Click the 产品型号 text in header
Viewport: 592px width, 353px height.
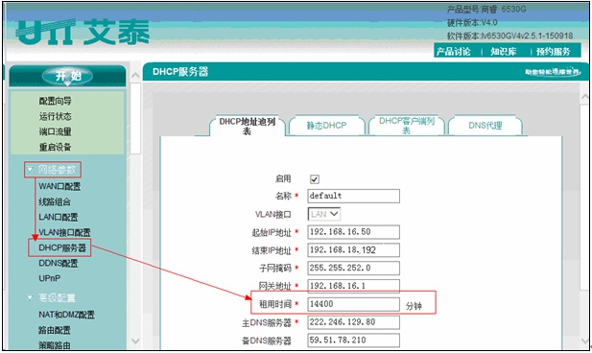pos(486,9)
